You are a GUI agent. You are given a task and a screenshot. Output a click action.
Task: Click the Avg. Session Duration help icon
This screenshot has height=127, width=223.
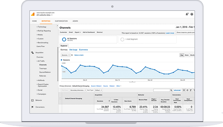168,102
